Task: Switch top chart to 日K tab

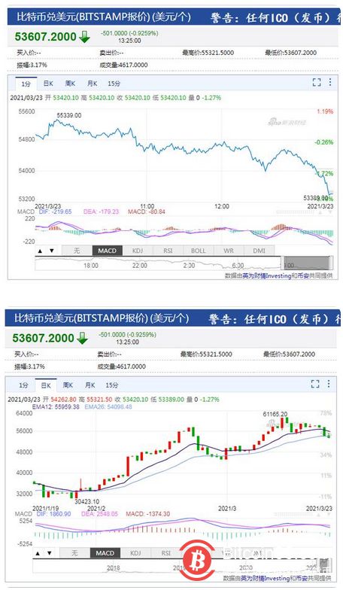Action: point(48,84)
